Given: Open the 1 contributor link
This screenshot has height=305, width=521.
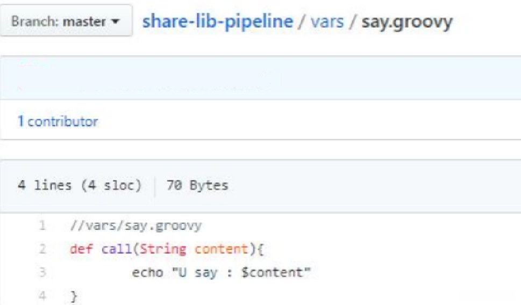Looking at the screenshot, I should [x=58, y=121].
